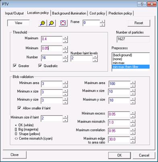Select the Location policy tab
158x162 pixels.
coord(38,13)
